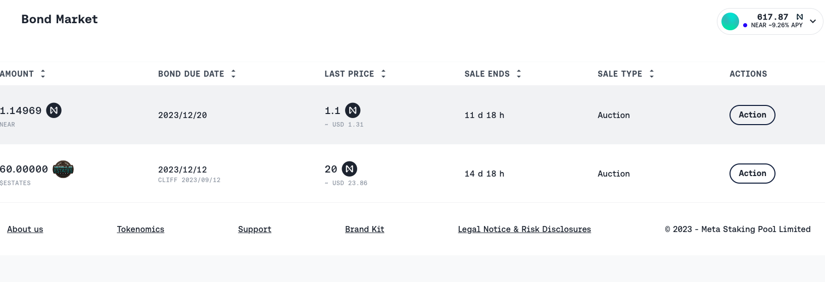Select the 2023/12/20 bond row

pos(182,116)
